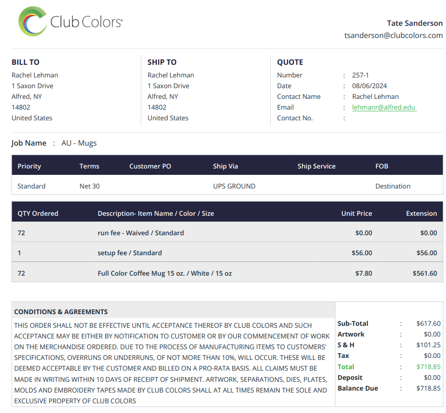Click the Unit Price column header
Screen dimensions: 446x413
point(357,213)
